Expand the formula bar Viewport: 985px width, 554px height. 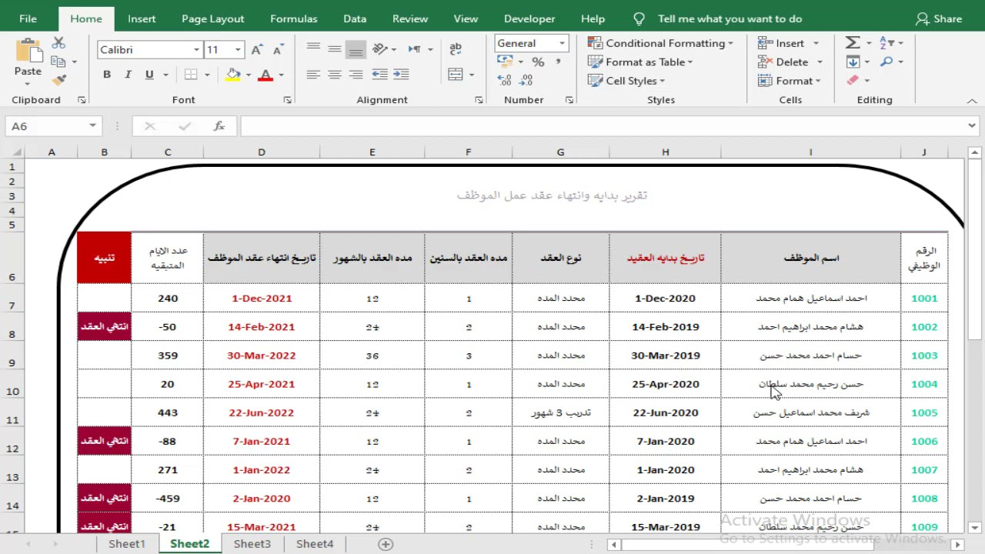coord(972,126)
